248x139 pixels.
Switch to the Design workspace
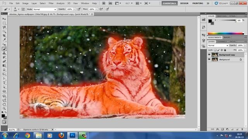click(184, 3)
